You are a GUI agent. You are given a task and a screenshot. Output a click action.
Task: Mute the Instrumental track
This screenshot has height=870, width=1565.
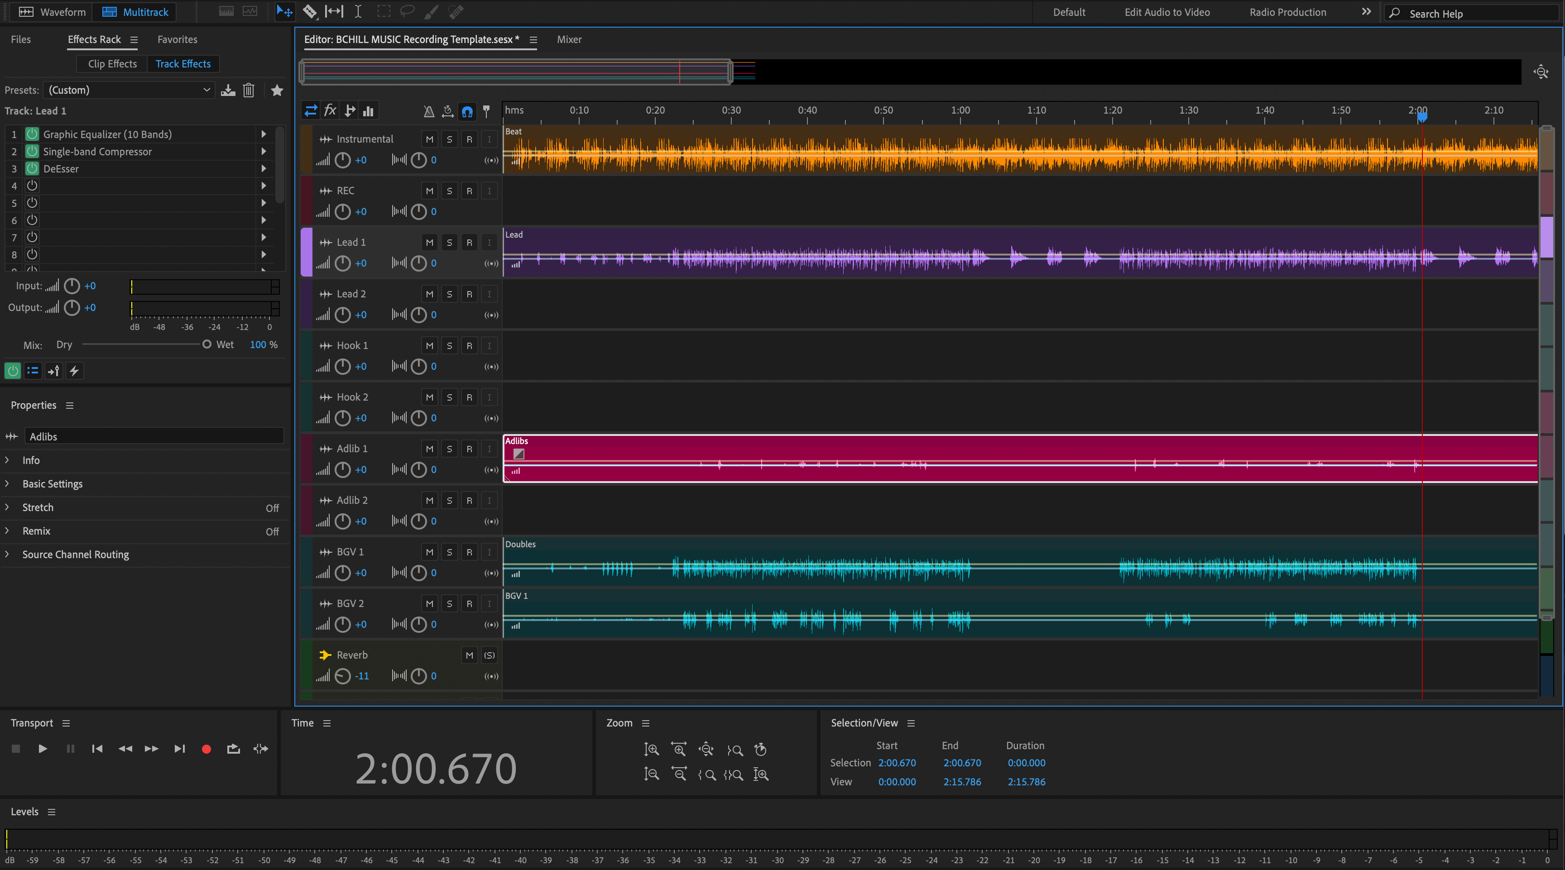(x=429, y=139)
